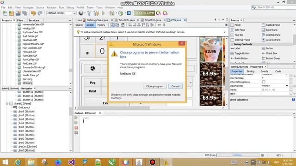Click the Print button on the design canvas
The height and width of the screenshot is (166, 296).
click(92, 91)
